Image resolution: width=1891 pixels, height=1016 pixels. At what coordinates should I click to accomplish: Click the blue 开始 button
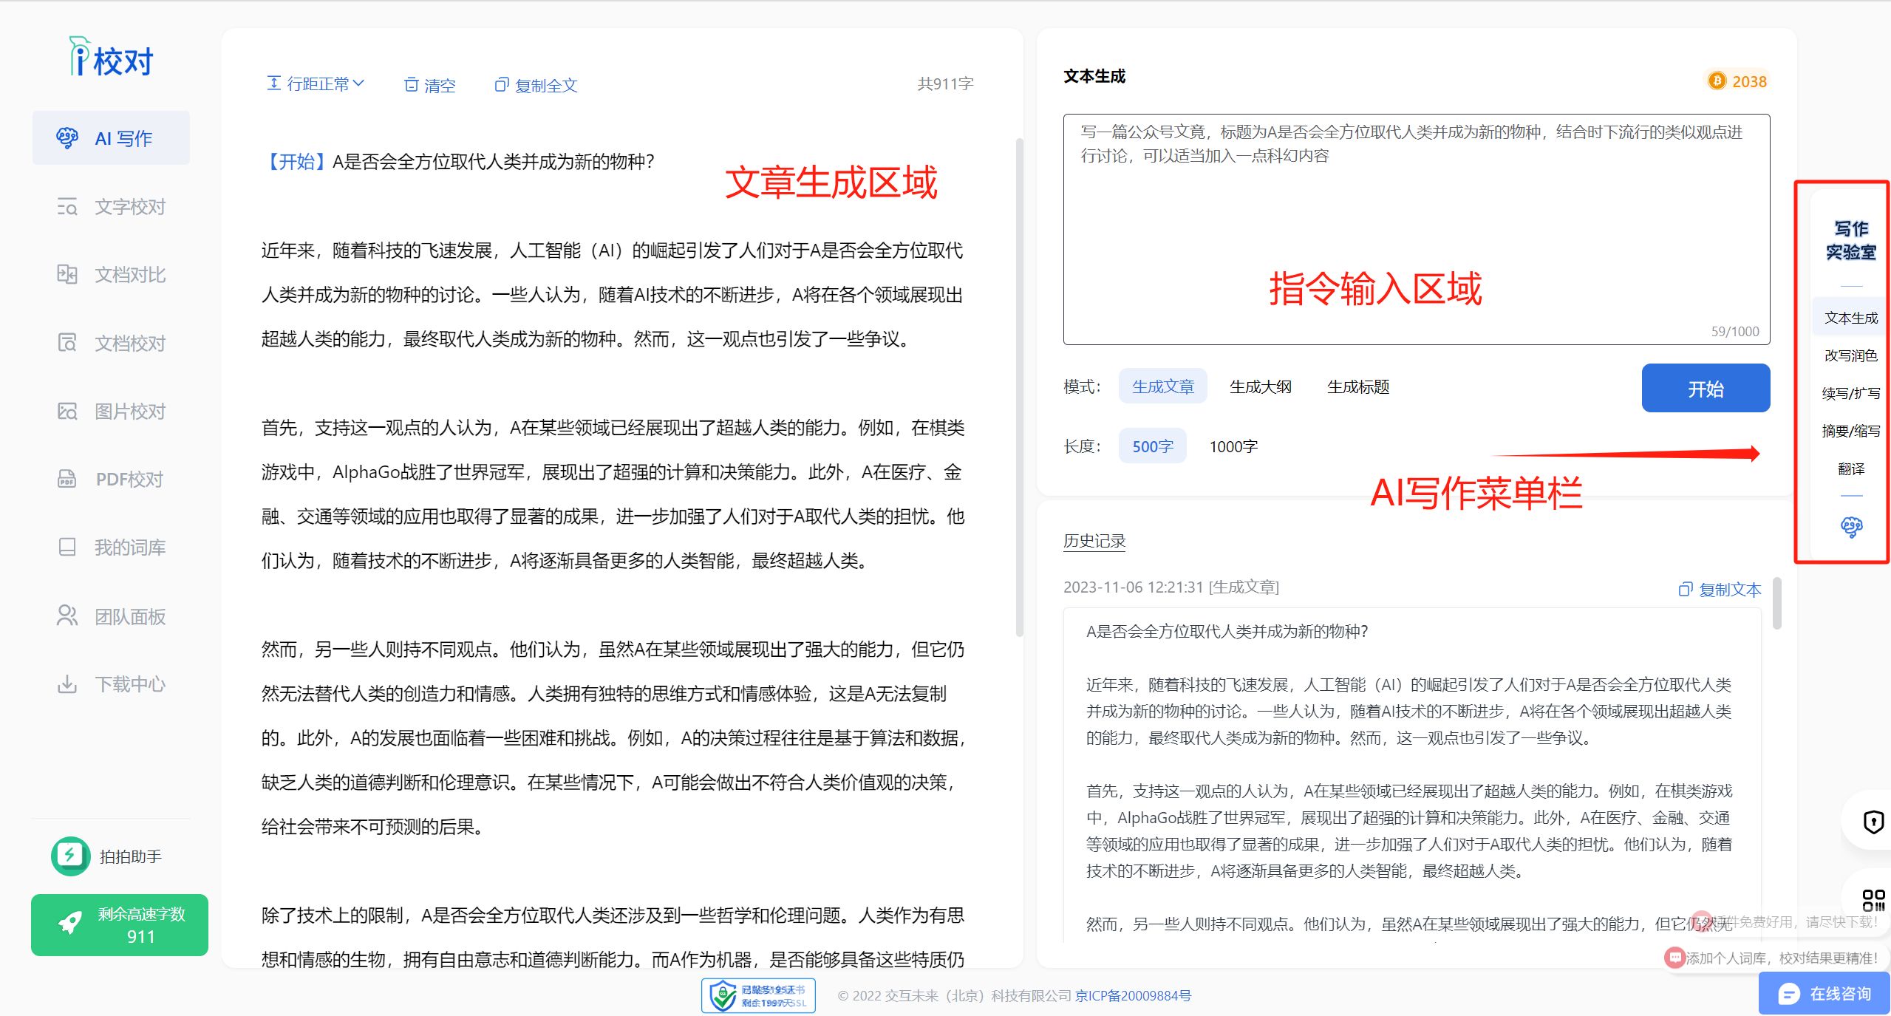click(1706, 388)
